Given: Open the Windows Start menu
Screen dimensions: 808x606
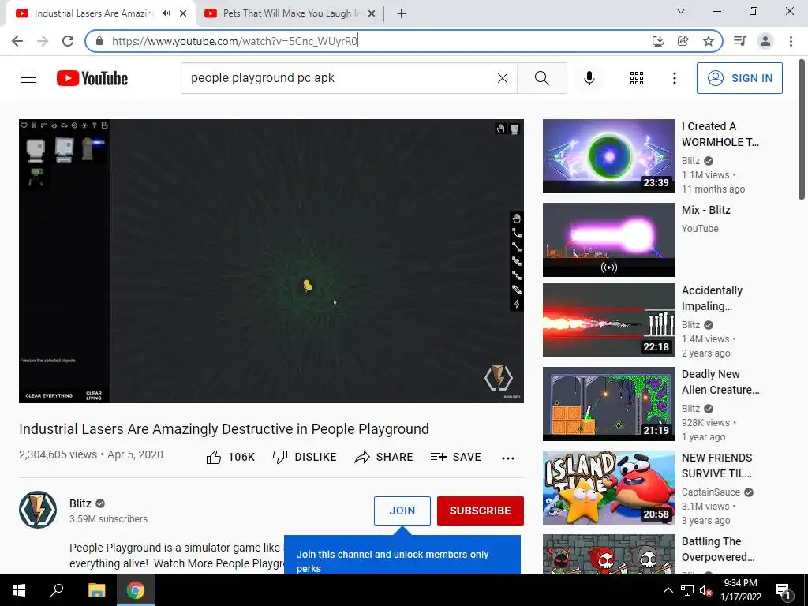Looking at the screenshot, I should coord(19,590).
